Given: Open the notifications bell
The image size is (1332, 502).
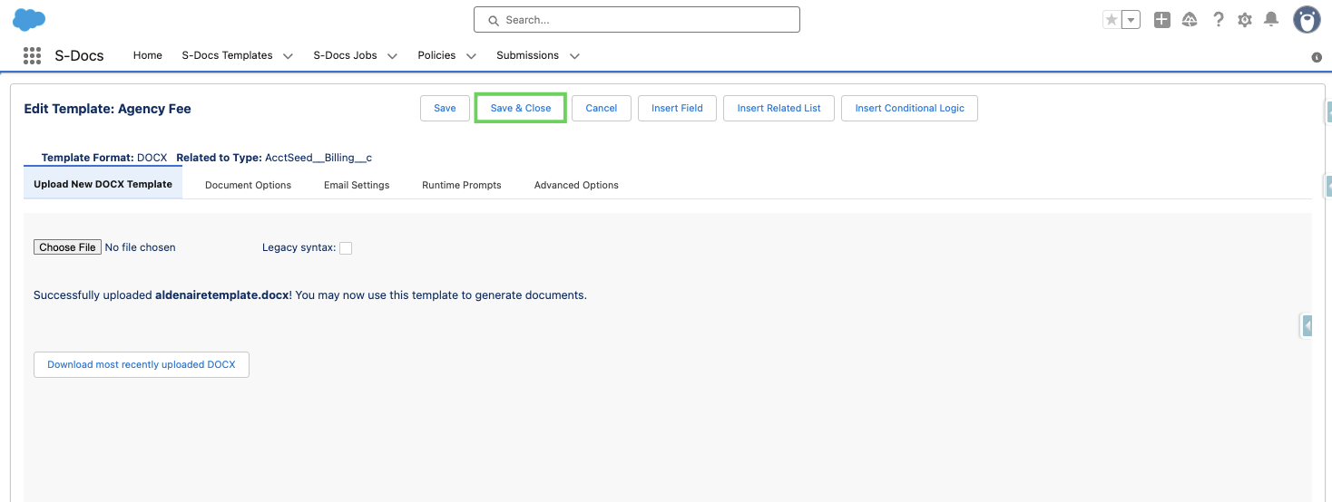Looking at the screenshot, I should (x=1271, y=20).
